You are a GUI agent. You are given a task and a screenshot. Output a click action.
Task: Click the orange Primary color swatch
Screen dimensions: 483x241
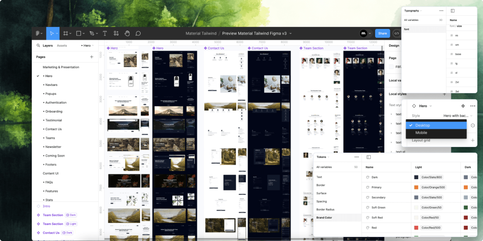(x=416, y=187)
